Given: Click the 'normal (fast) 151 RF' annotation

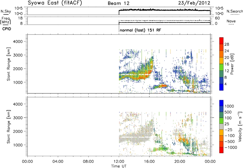Looking at the screenshot, I should (140, 30).
